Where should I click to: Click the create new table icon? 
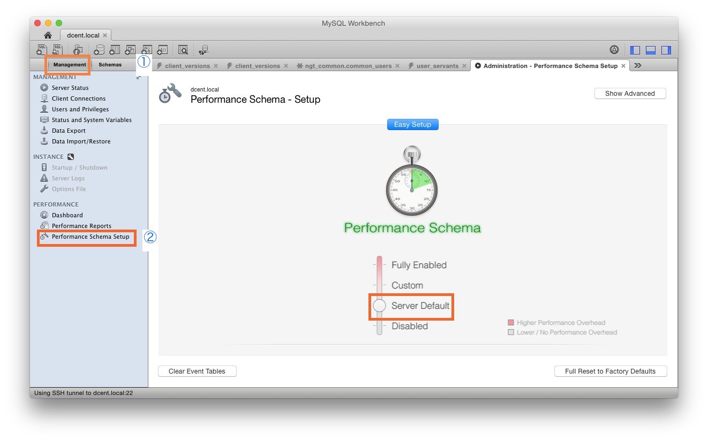(115, 50)
